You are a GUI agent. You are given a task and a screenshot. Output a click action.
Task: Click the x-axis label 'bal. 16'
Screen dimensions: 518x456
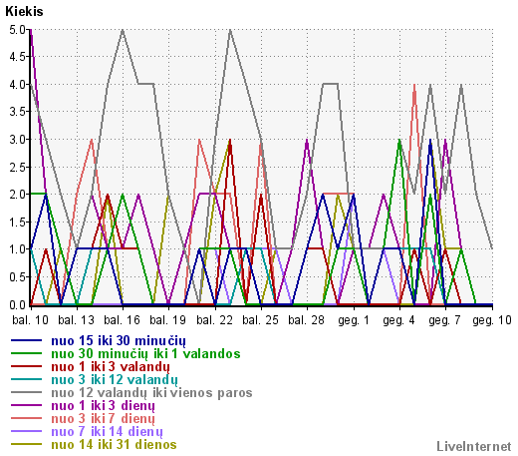122,320
